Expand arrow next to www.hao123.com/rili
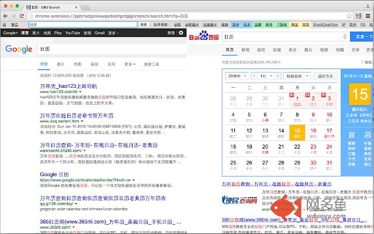The image size is (374, 234). [81, 92]
